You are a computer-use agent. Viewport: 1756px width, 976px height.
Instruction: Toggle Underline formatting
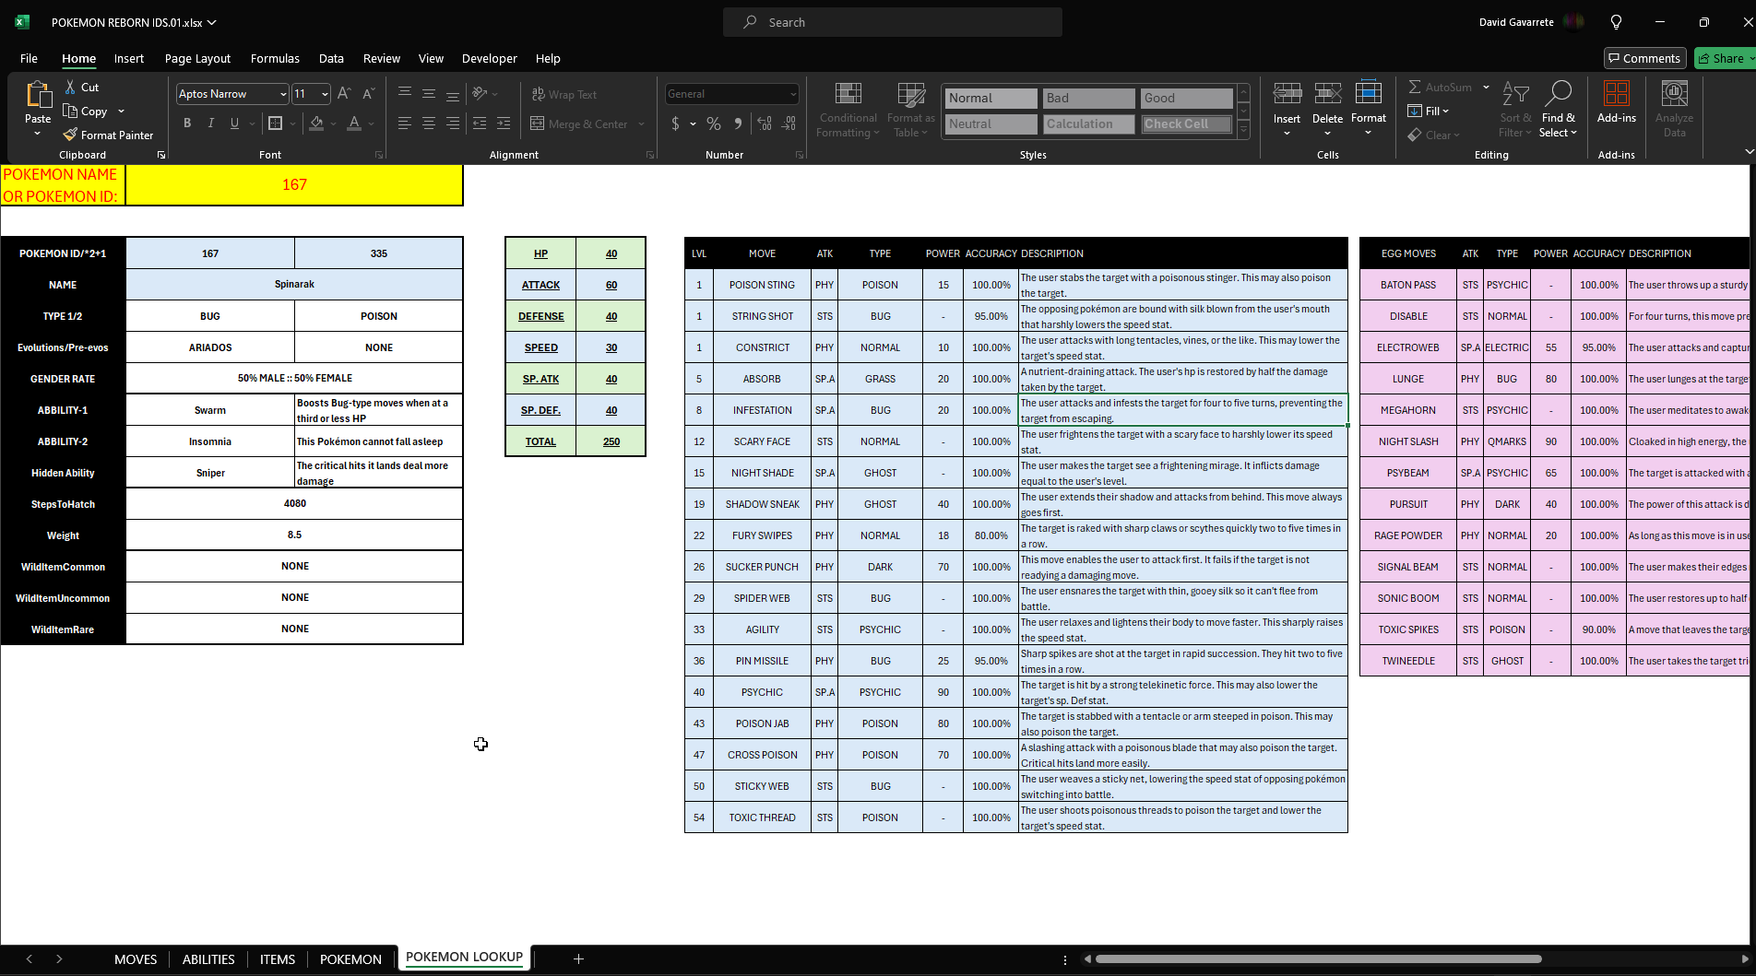click(234, 123)
